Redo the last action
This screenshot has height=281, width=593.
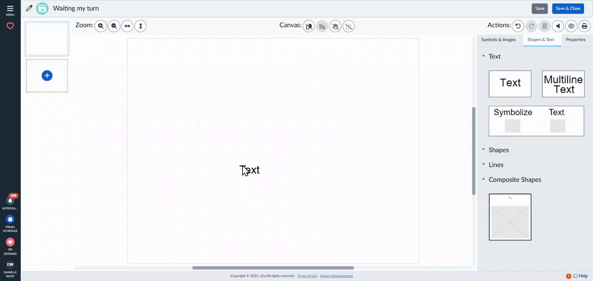click(531, 26)
